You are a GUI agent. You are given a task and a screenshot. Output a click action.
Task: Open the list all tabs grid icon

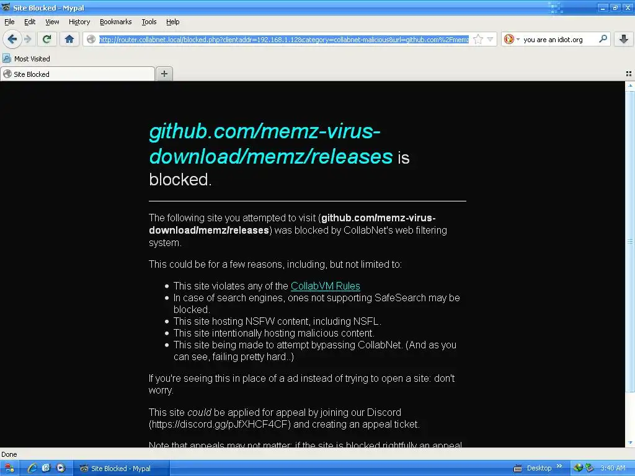pyautogui.click(x=629, y=74)
